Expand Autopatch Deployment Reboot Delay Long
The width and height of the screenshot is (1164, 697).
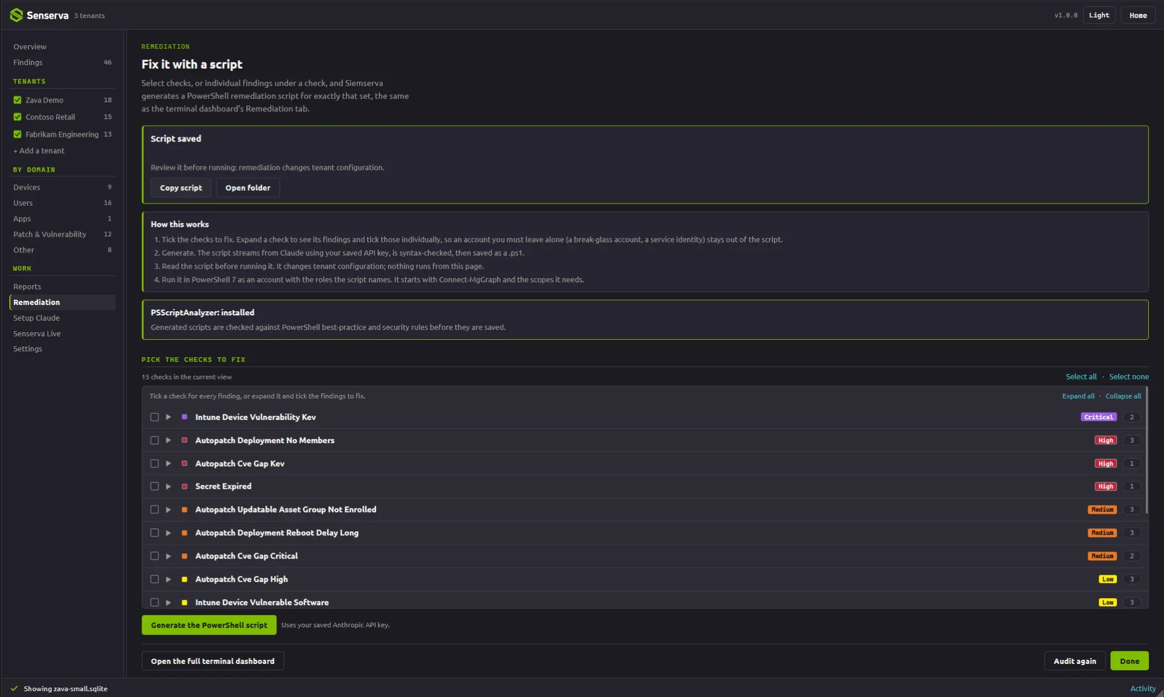(168, 533)
